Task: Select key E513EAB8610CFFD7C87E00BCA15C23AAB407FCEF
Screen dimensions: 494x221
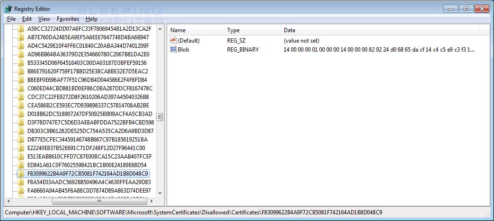Action: (x=90, y=156)
